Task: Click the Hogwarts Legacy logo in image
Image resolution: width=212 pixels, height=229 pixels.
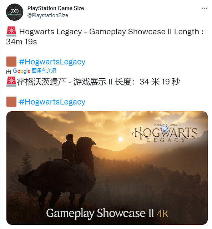Action: [165, 133]
